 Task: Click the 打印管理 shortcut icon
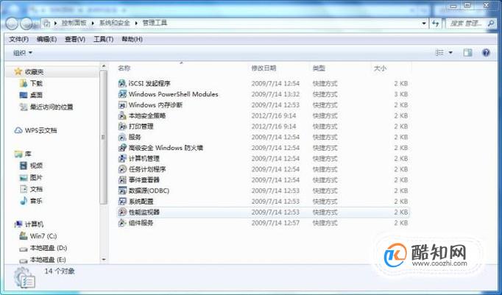(x=122, y=127)
